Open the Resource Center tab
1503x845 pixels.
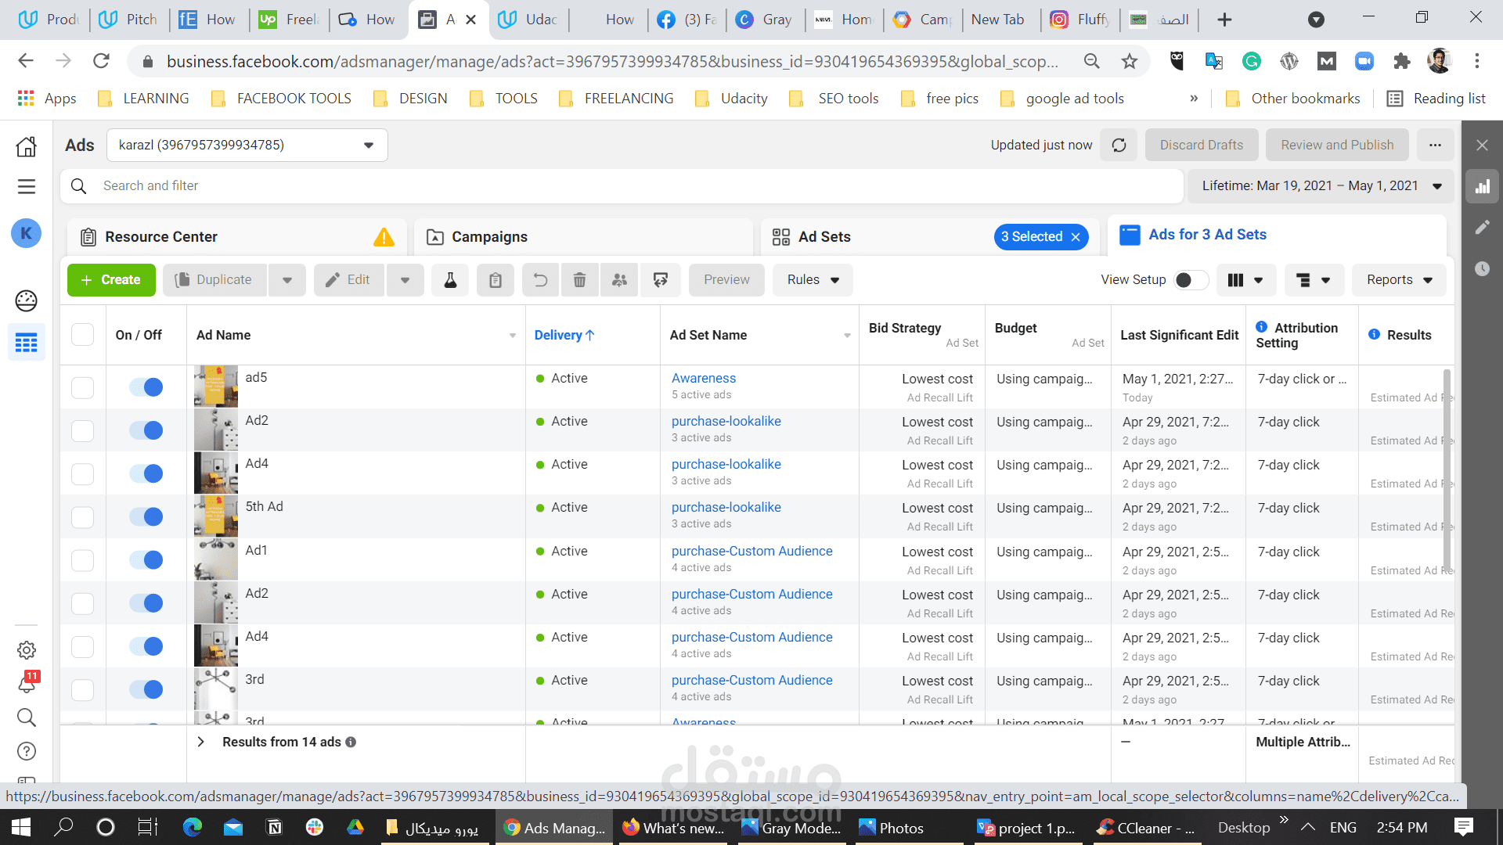161,237
